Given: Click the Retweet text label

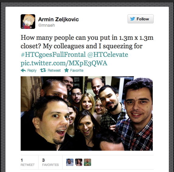Looking at the screenshot, I should click(x=54, y=71).
